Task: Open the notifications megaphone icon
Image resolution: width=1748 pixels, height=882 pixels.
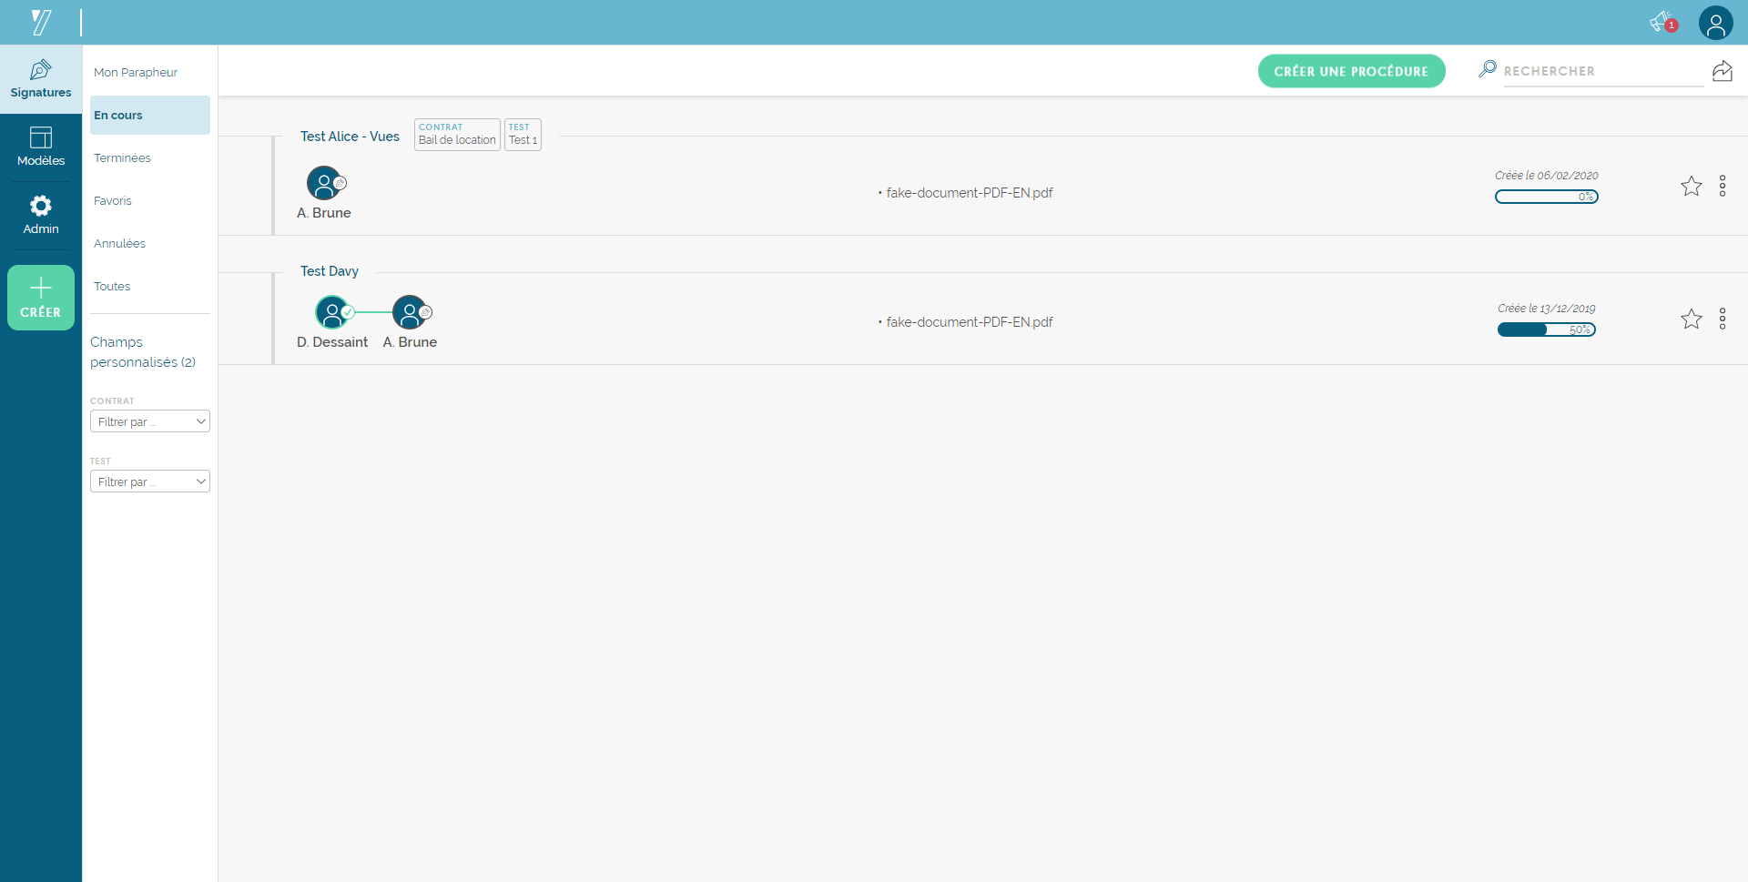Action: [x=1662, y=22]
